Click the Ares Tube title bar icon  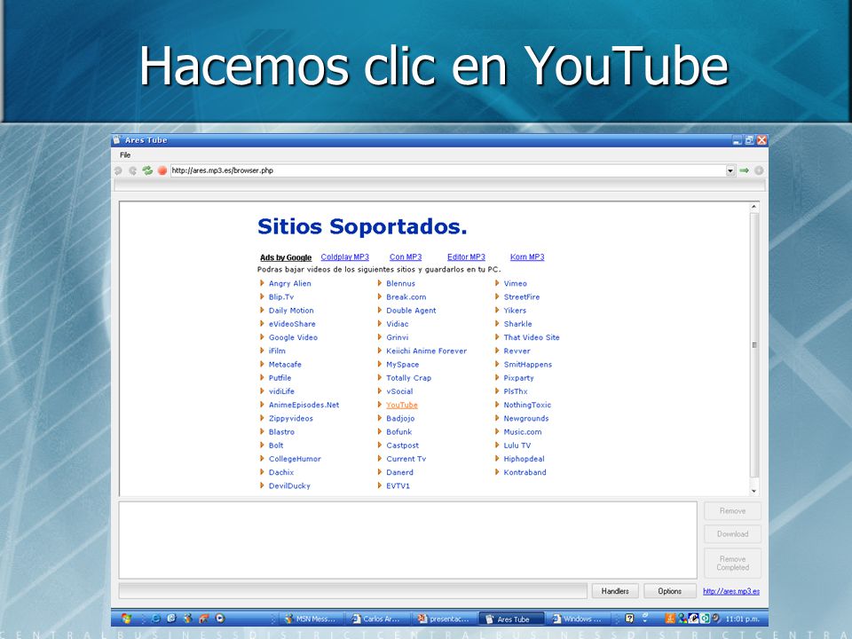[x=116, y=139]
